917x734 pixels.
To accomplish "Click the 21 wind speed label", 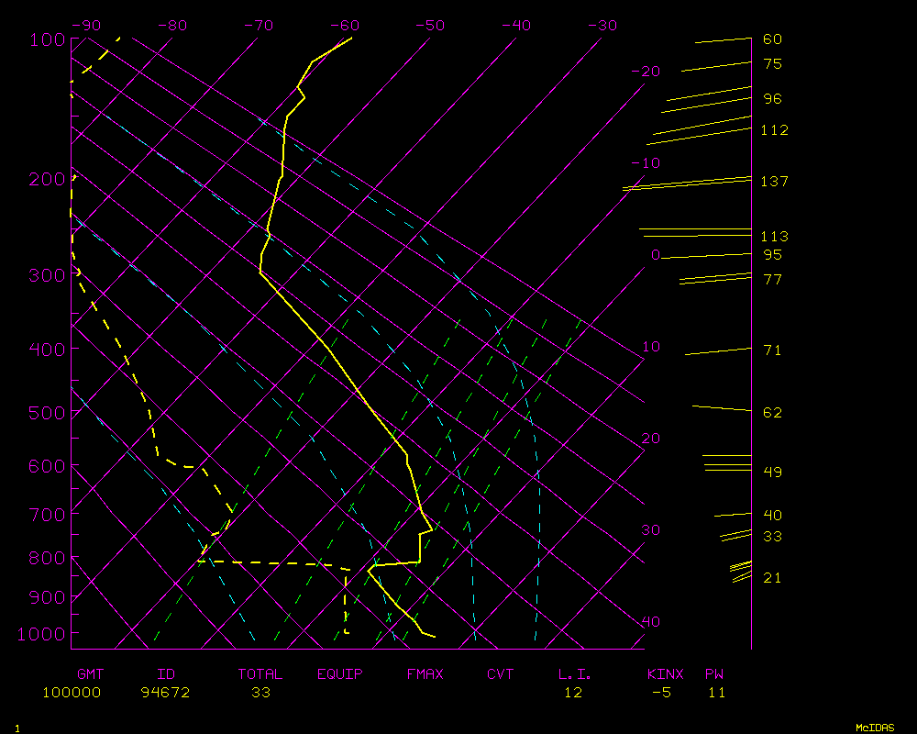I will pos(772,578).
